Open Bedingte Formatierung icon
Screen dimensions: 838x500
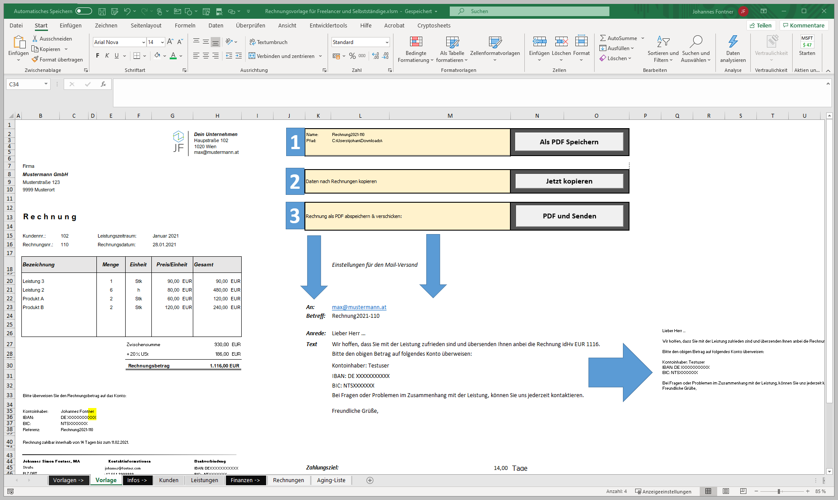point(416,42)
